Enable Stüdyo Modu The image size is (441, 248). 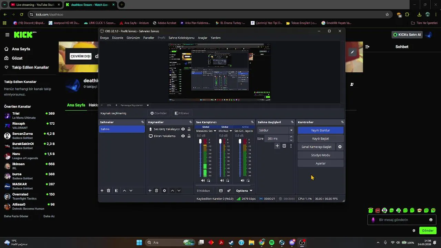(x=320, y=155)
